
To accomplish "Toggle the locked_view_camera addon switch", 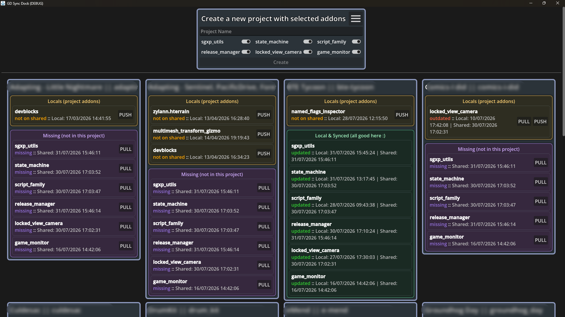I will tap(308, 52).
